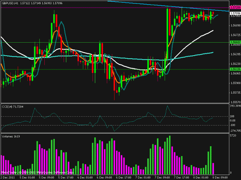Click the 1.55735 price scale value

[x=236, y=92]
